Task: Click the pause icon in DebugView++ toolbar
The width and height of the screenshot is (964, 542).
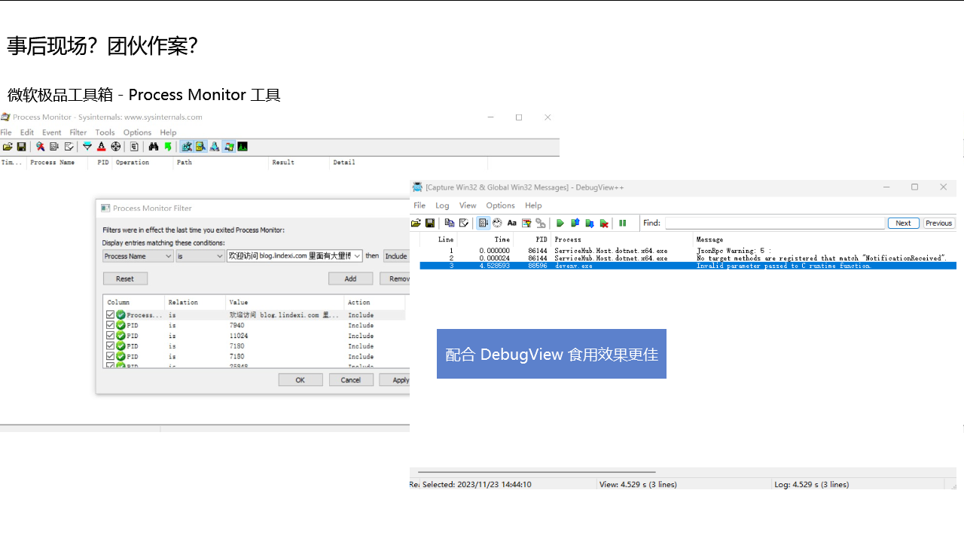Action: tap(622, 223)
